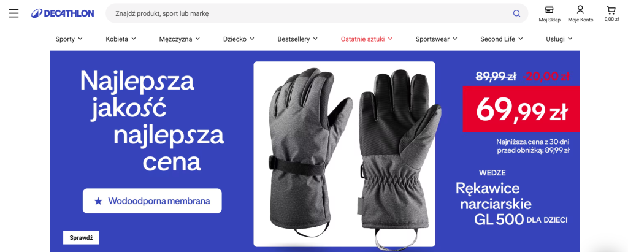Click the Decathlon logo
The width and height of the screenshot is (628, 252).
coord(63,13)
